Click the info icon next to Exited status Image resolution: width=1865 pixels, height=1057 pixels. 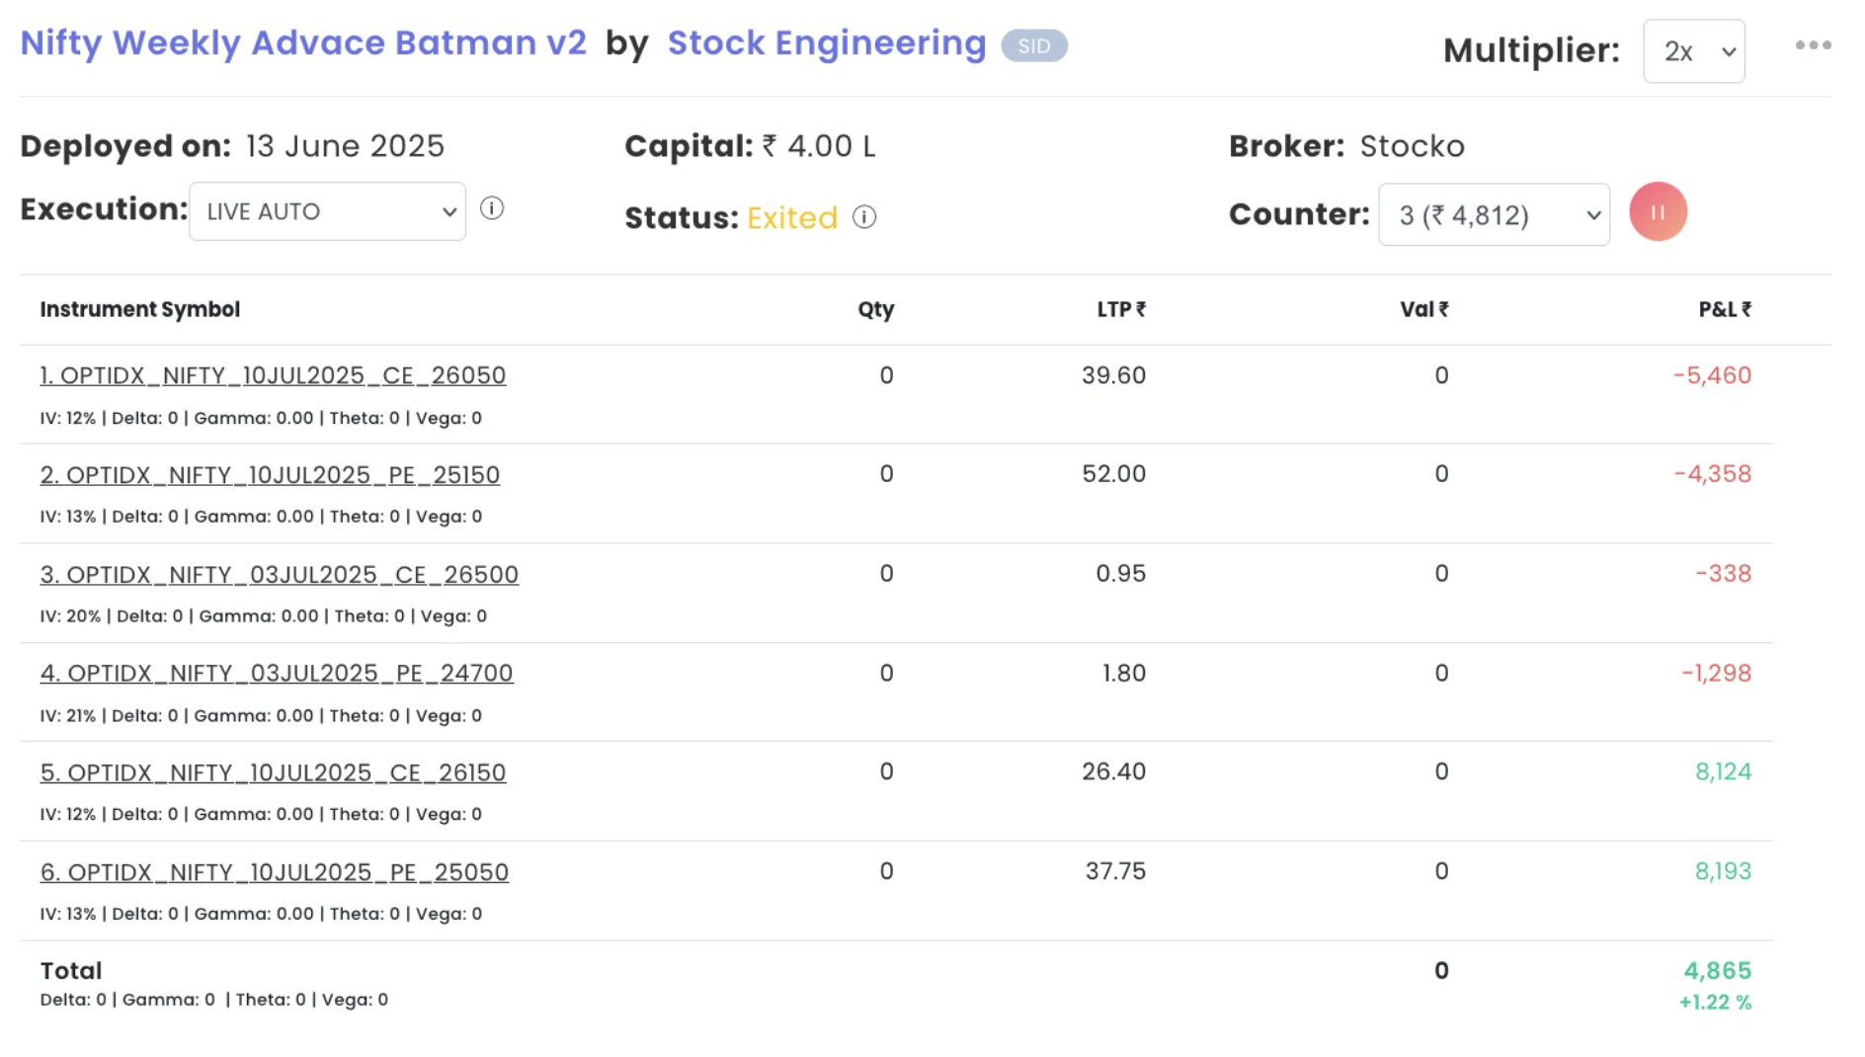click(864, 217)
